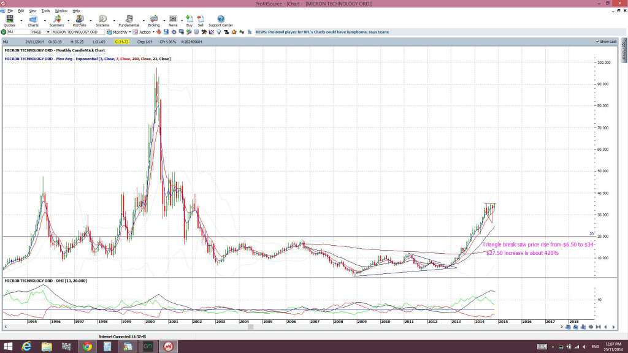628x353 pixels.
Task: Open File Explorer from the taskbar
Action: [47, 347]
